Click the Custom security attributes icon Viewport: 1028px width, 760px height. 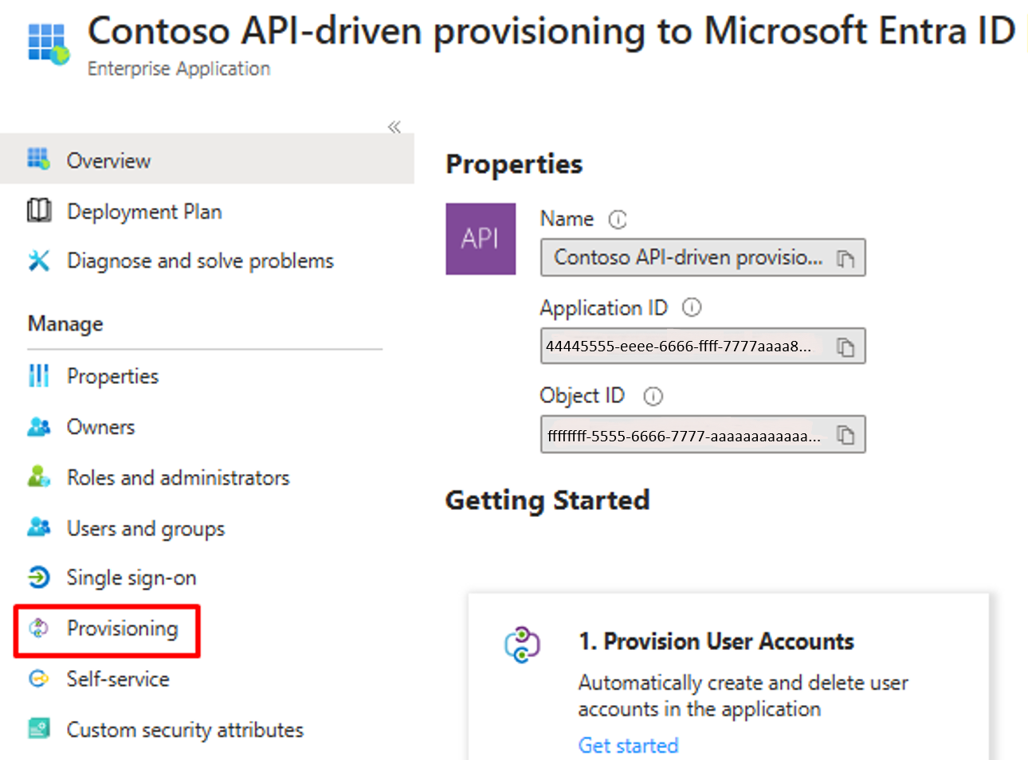pos(38,728)
